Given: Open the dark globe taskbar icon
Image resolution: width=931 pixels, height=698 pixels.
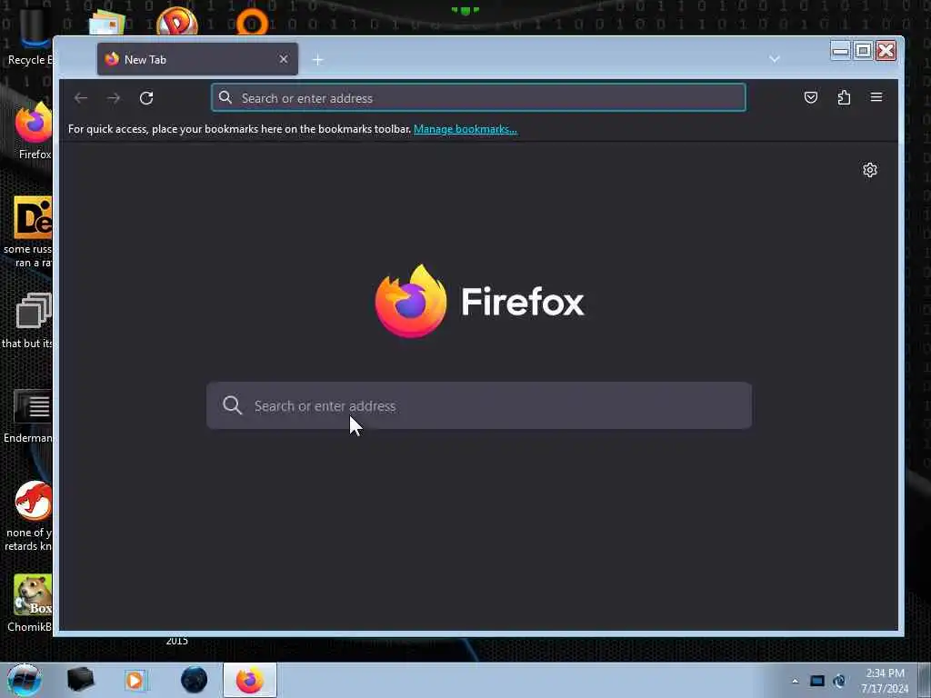Looking at the screenshot, I should 195,680.
